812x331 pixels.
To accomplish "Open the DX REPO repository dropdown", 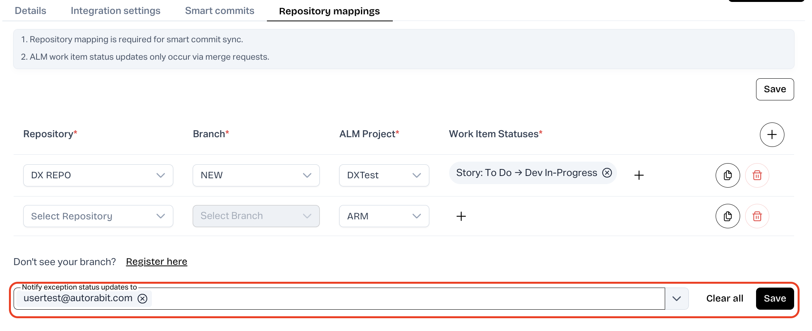I will 98,175.
